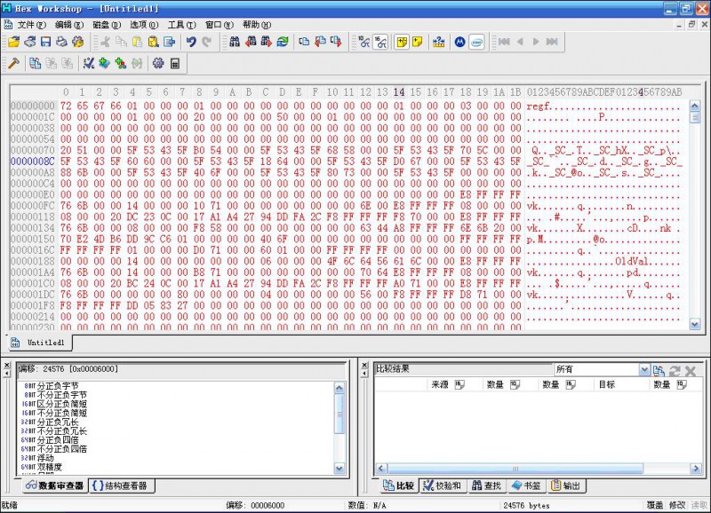Screen dimensions: 711x513
Task: Click the Find binoculars icon
Action: tap(235, 42)
